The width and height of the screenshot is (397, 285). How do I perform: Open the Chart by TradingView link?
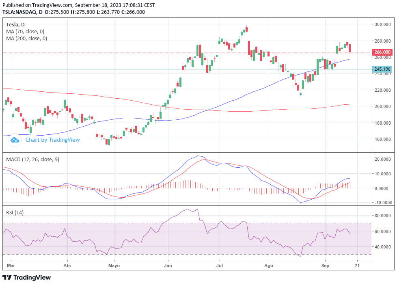coord(52,140)
